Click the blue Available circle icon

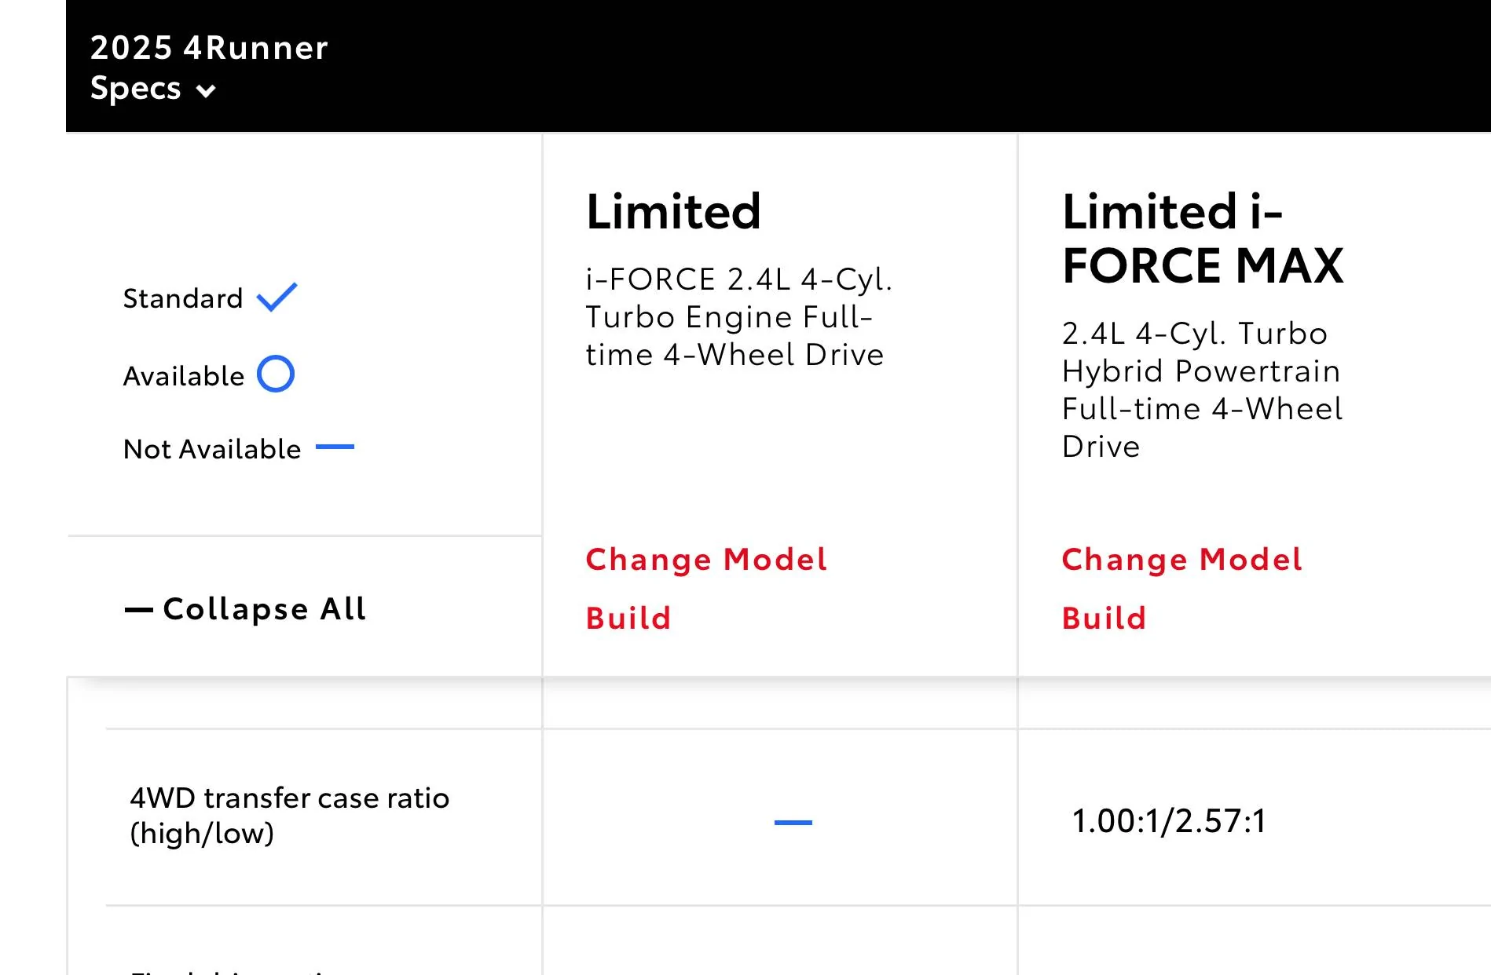276,374
